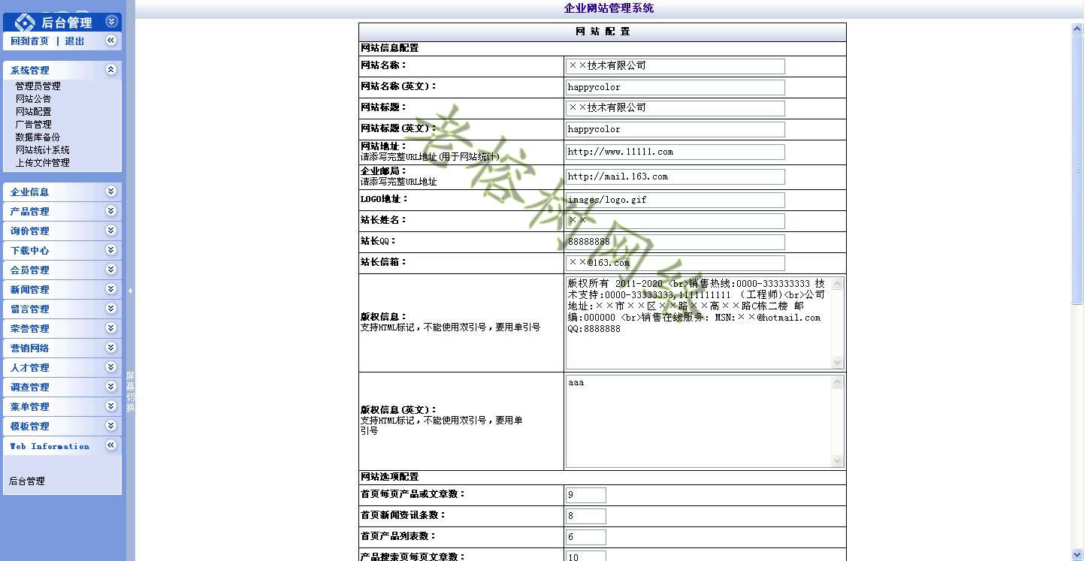This screenshot has height=561, width=1085.
Task: Collapse the 系统管理 section
Action: (111, 70)
